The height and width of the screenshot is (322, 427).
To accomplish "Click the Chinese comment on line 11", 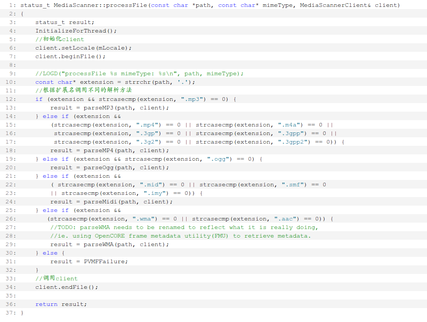I will pyautogui.click(x=84, y=90).
